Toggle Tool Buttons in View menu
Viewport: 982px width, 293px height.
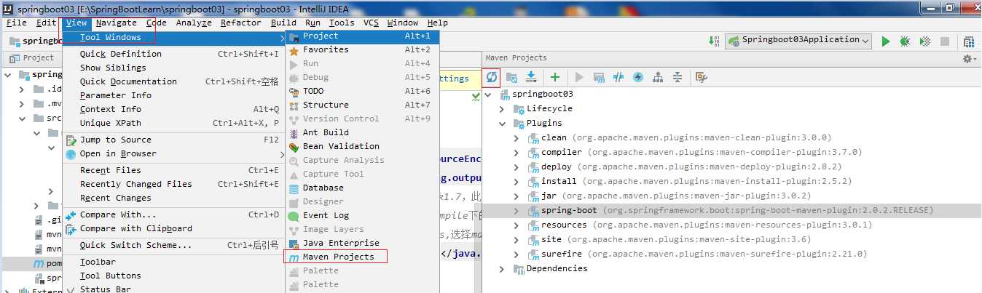pos(172,276)
